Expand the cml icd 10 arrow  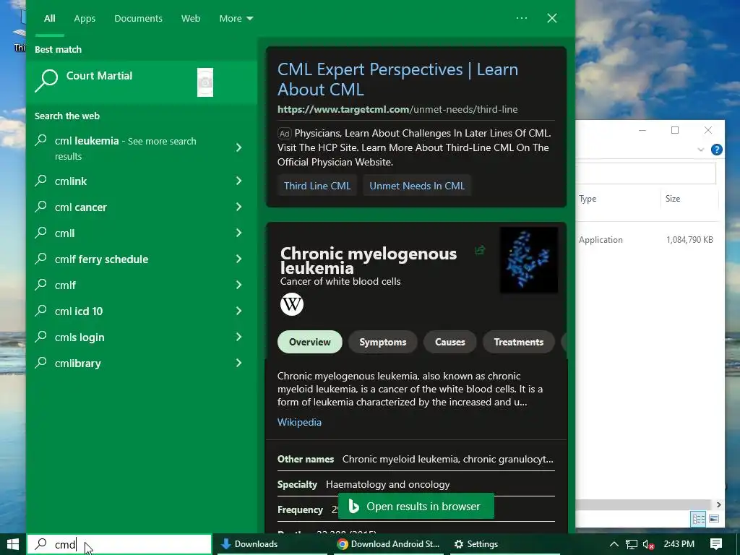pyautogui.click(x=238, y=311)
